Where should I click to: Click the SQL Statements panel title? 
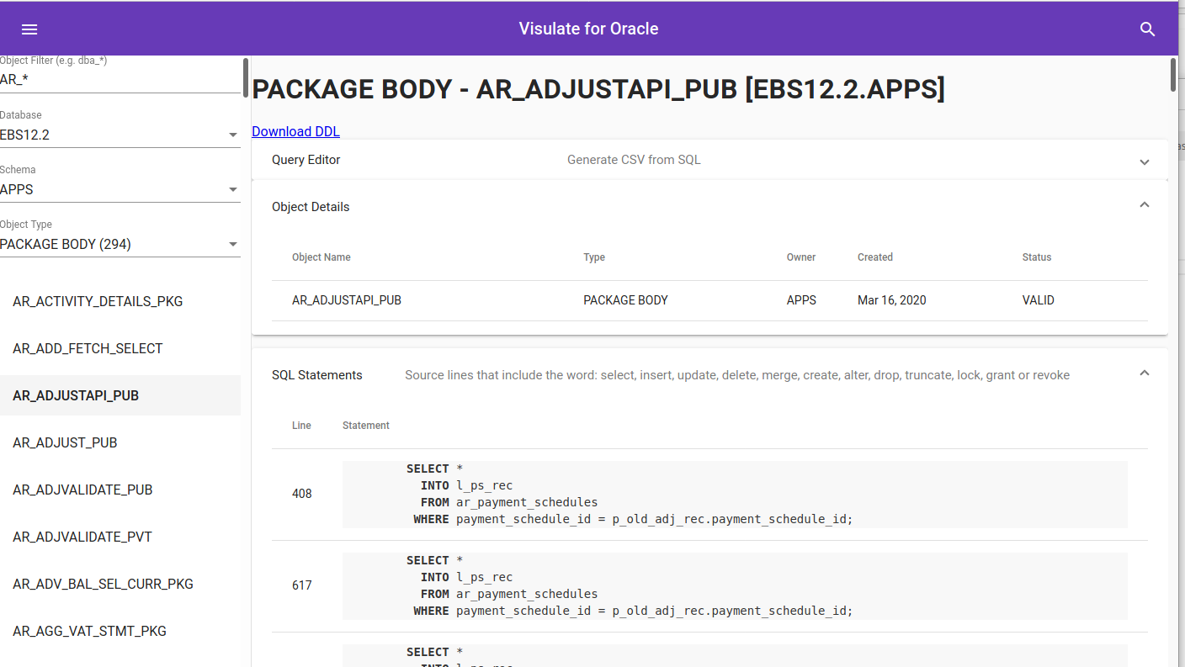[x=316, y=375]
